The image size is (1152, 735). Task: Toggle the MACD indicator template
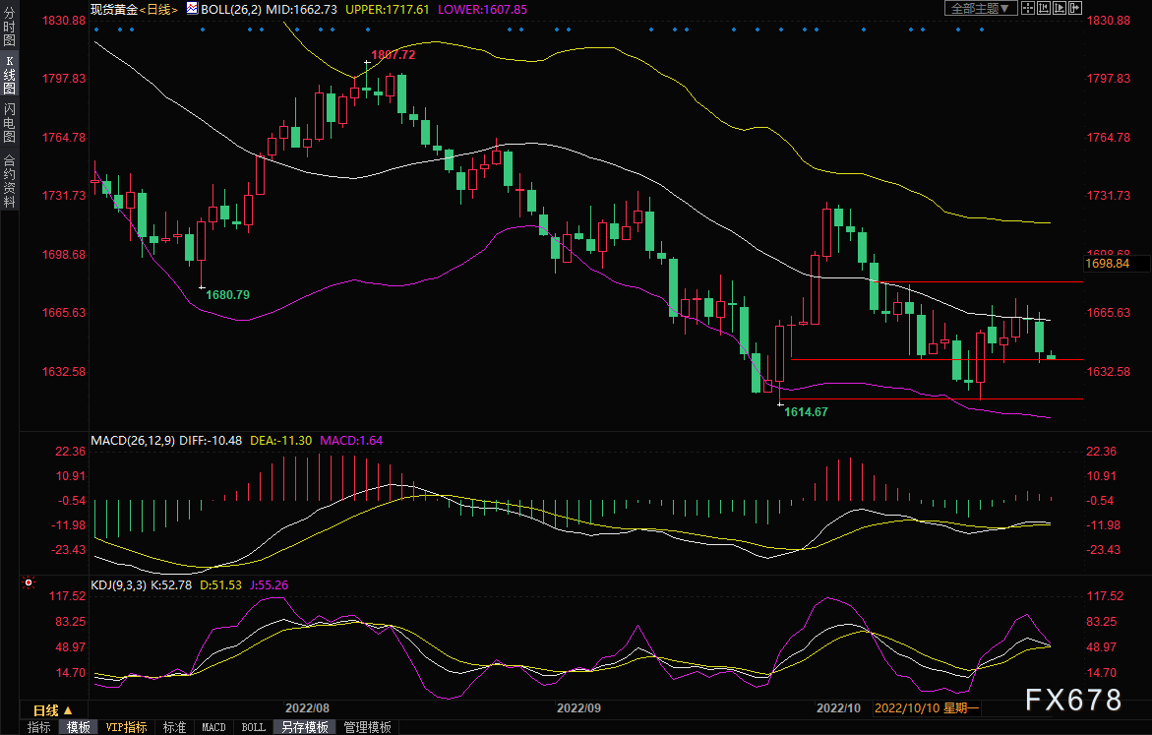pyautogui.click(x=213, y=727)
